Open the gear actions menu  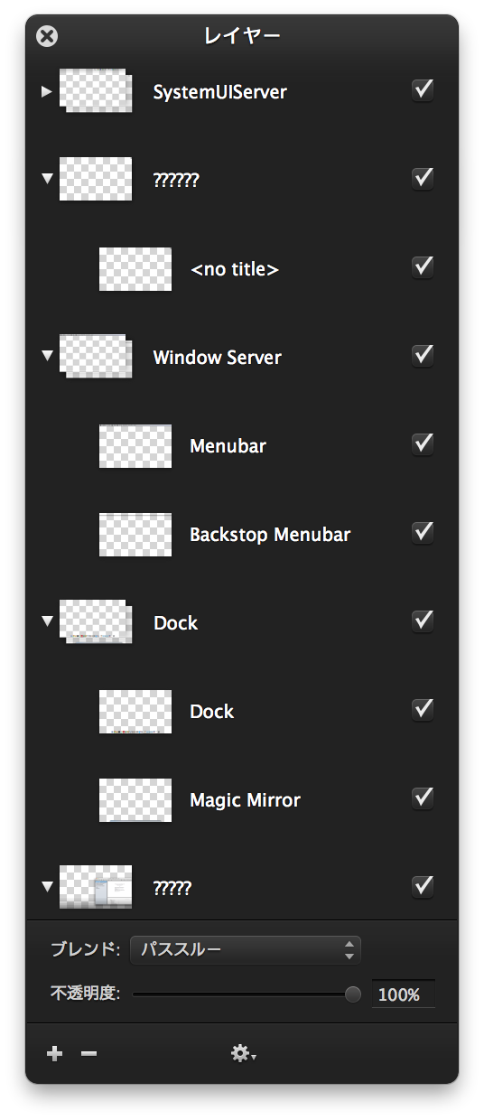243,1053
